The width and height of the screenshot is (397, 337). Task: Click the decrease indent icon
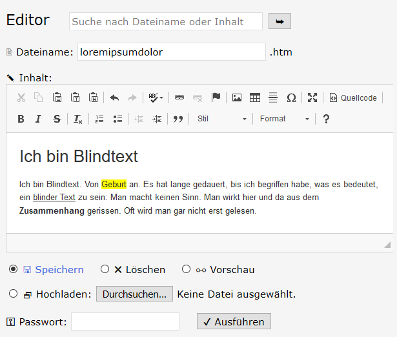[139, 119]
